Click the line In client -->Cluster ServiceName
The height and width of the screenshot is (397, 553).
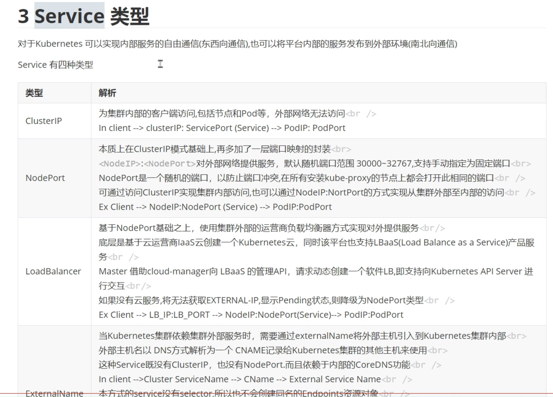pos(239,379)
